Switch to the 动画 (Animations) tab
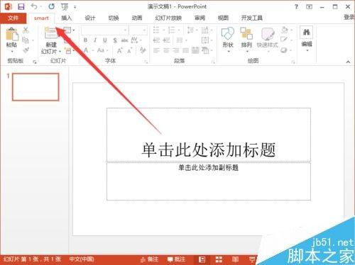The height and width of the screenshot is (265, 355). (137, 18)
